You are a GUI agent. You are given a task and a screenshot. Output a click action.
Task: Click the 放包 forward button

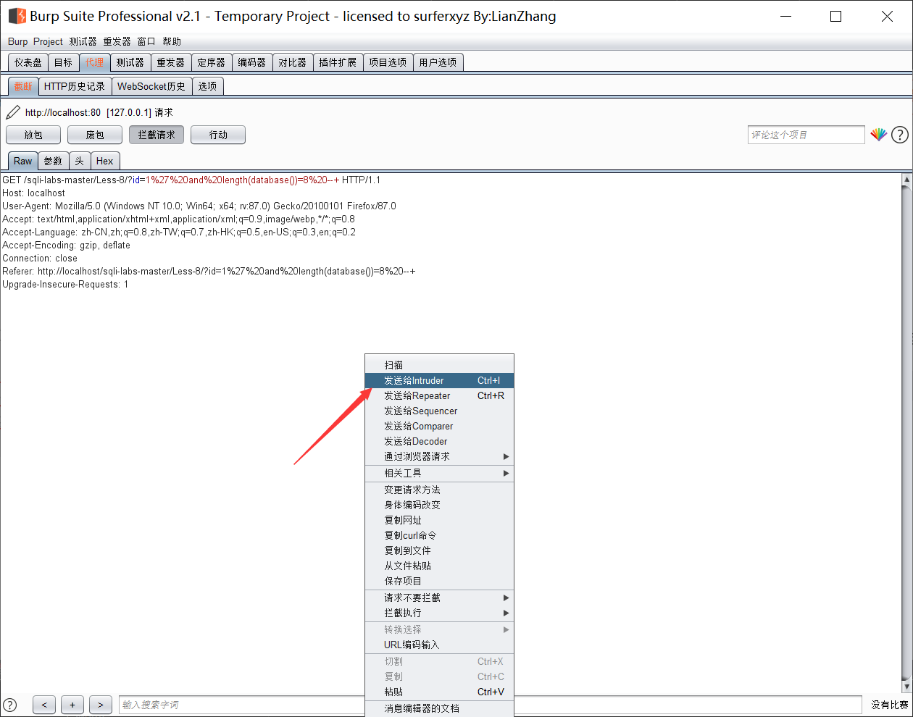(33, 135)
